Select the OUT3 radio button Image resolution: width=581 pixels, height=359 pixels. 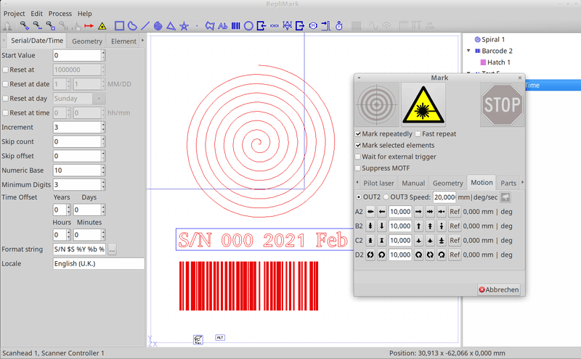(386, 197)
